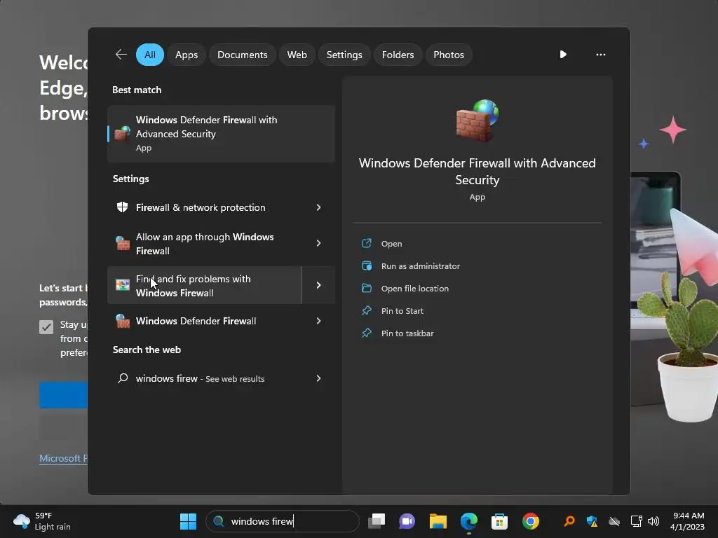
Task: Click the Microsoft link in Edge welcome page
Action: point(63,458)
